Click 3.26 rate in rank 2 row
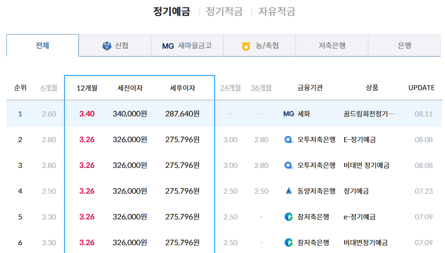This screenshot has width=445, height=253. click(x=87, y=140)
